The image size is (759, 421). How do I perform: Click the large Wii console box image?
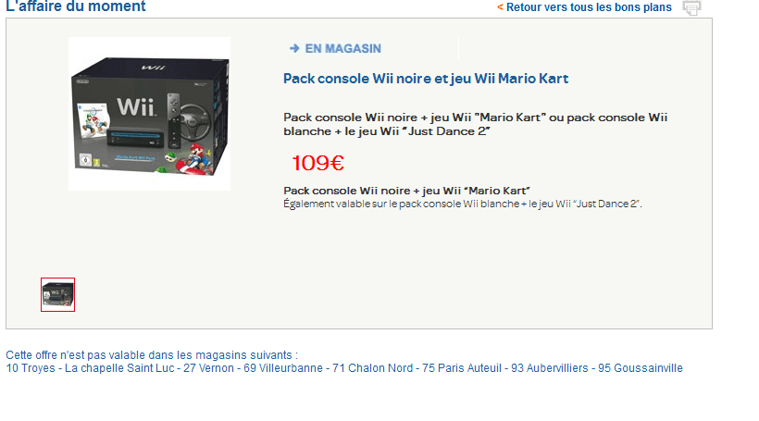point(150,114)
